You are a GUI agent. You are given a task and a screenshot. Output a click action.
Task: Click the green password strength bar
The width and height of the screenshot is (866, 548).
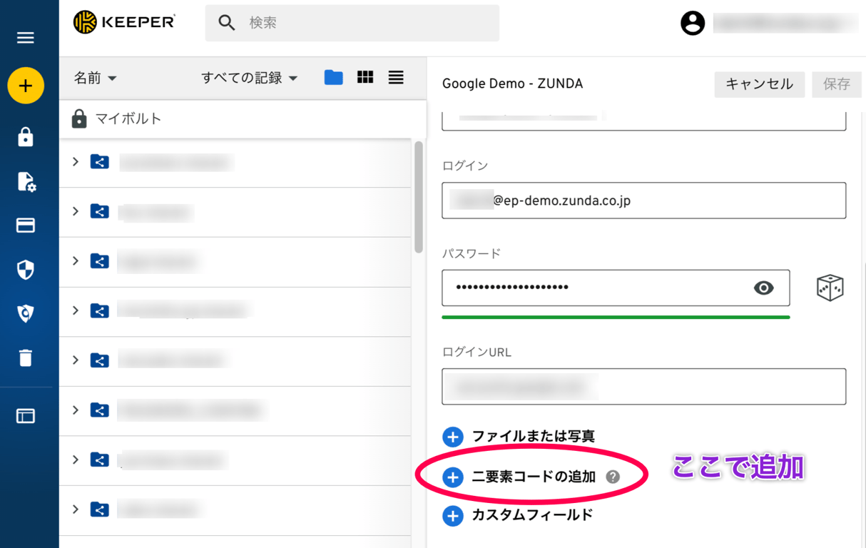coord(616,316)
